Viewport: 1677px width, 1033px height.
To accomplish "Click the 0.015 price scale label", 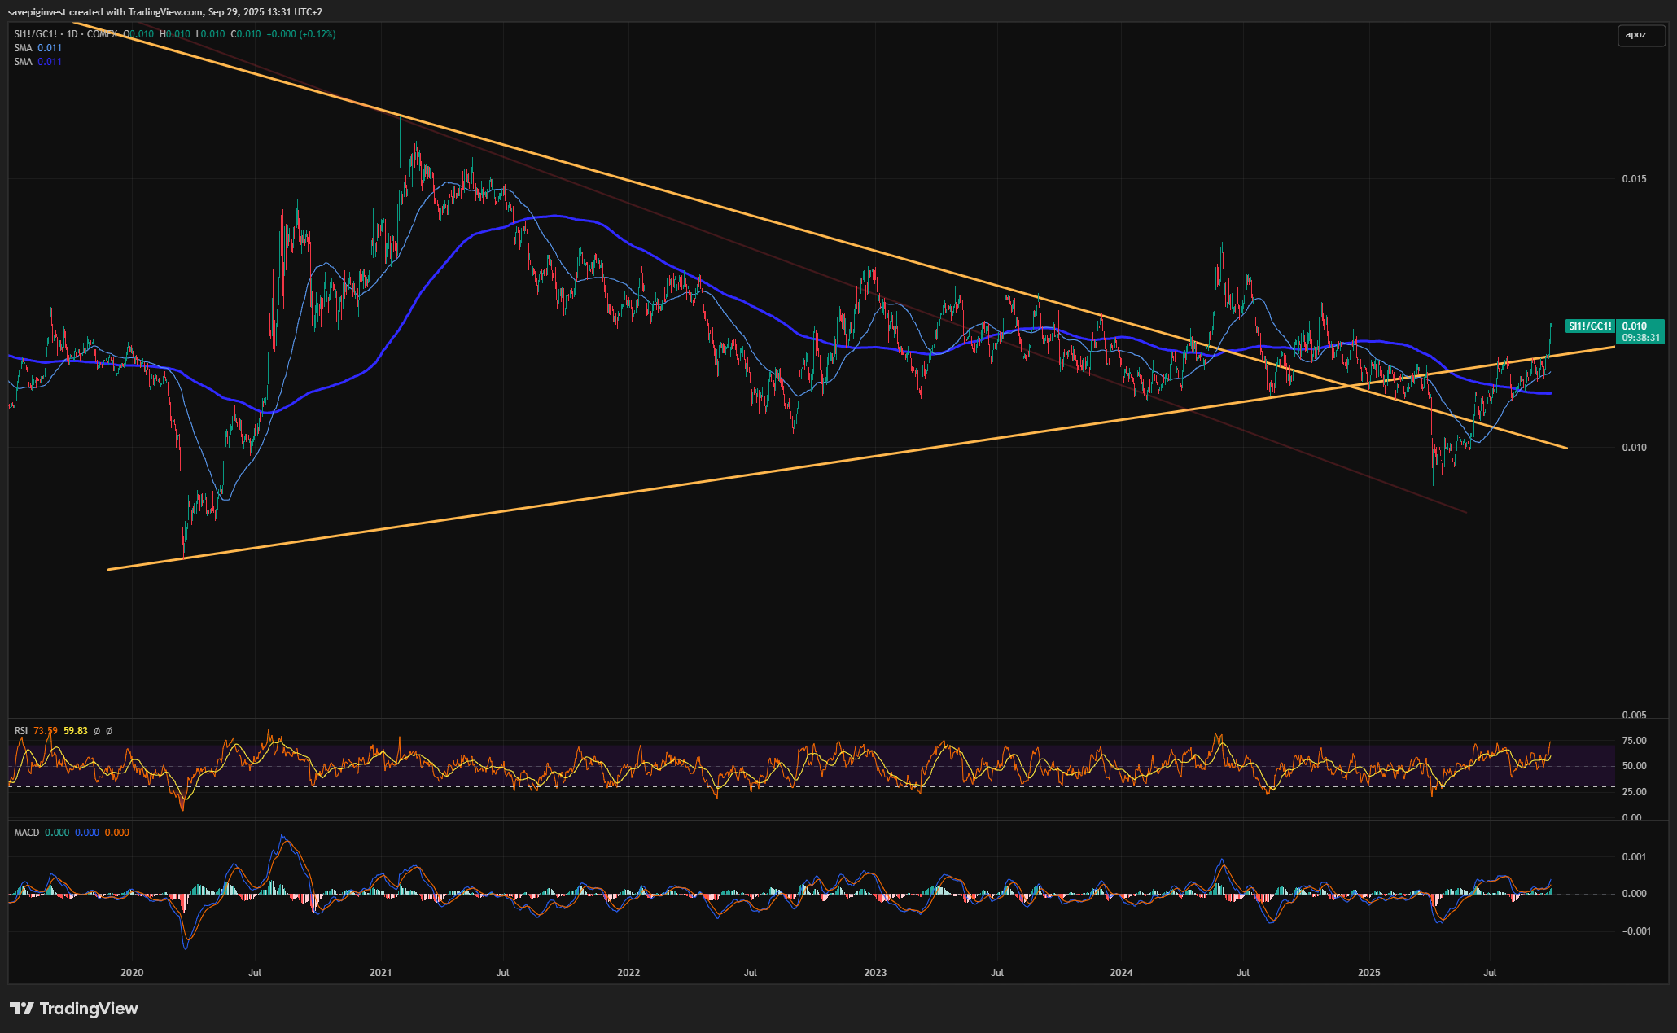I will pos(1634,179).
